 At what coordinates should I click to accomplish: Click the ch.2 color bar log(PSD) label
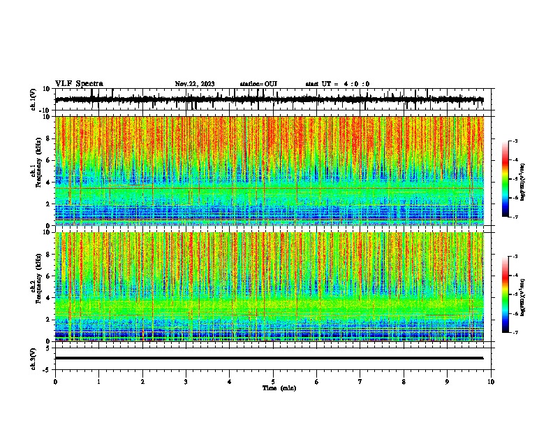[x=522, y=298]
